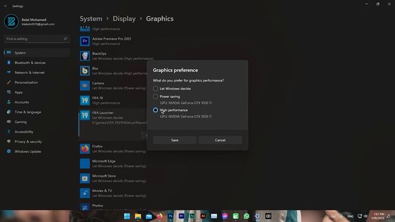The width and height of the screenshot is (395, 222).
Task: Focus the Find a setting search box
Action: pos(36,39)
